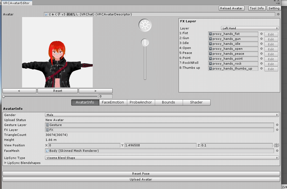Image resolution: width=287 pixels, height=189 pixels.
Task: Click the proxy_hands_peace animation field
Action: coord(233,54)
